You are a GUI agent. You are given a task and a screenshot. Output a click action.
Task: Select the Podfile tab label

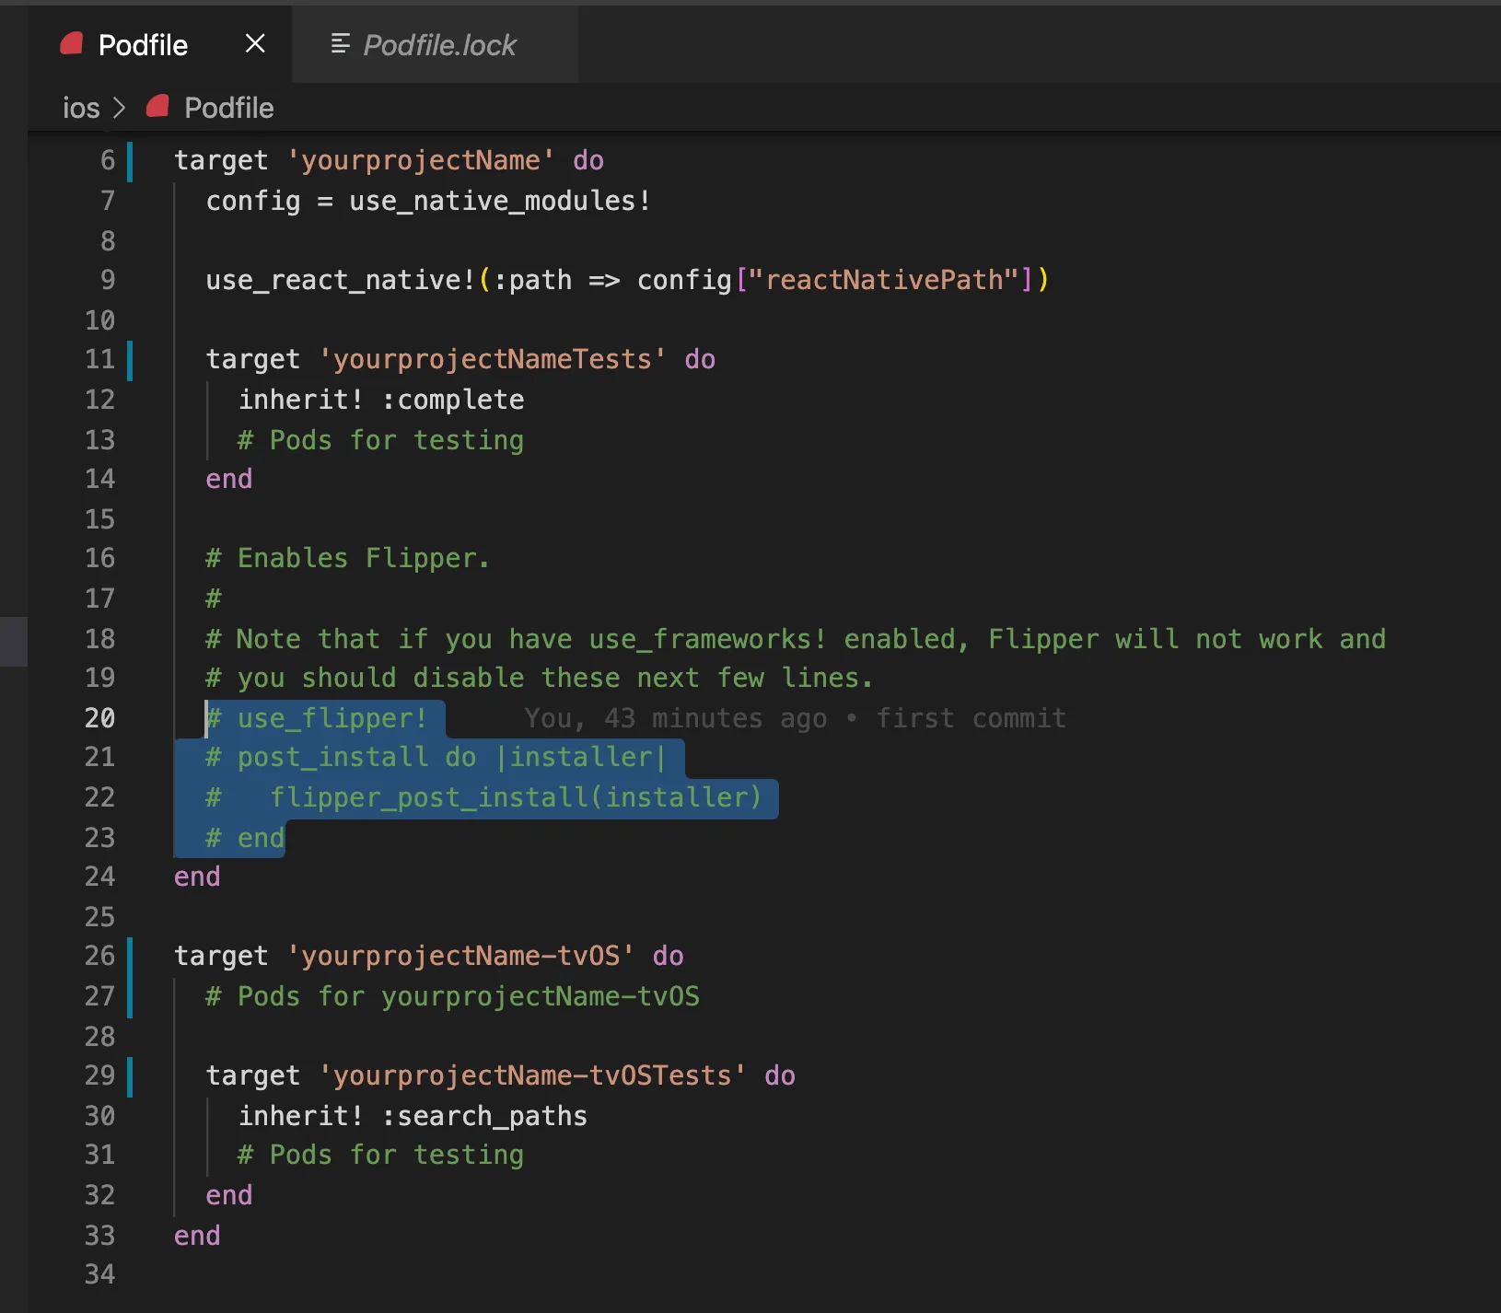tap(143, 44)
